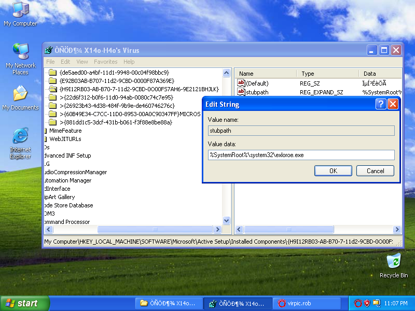The image size is (415, 311).
Task: Cancel the Edit String dialog
Action: [375, 171]
